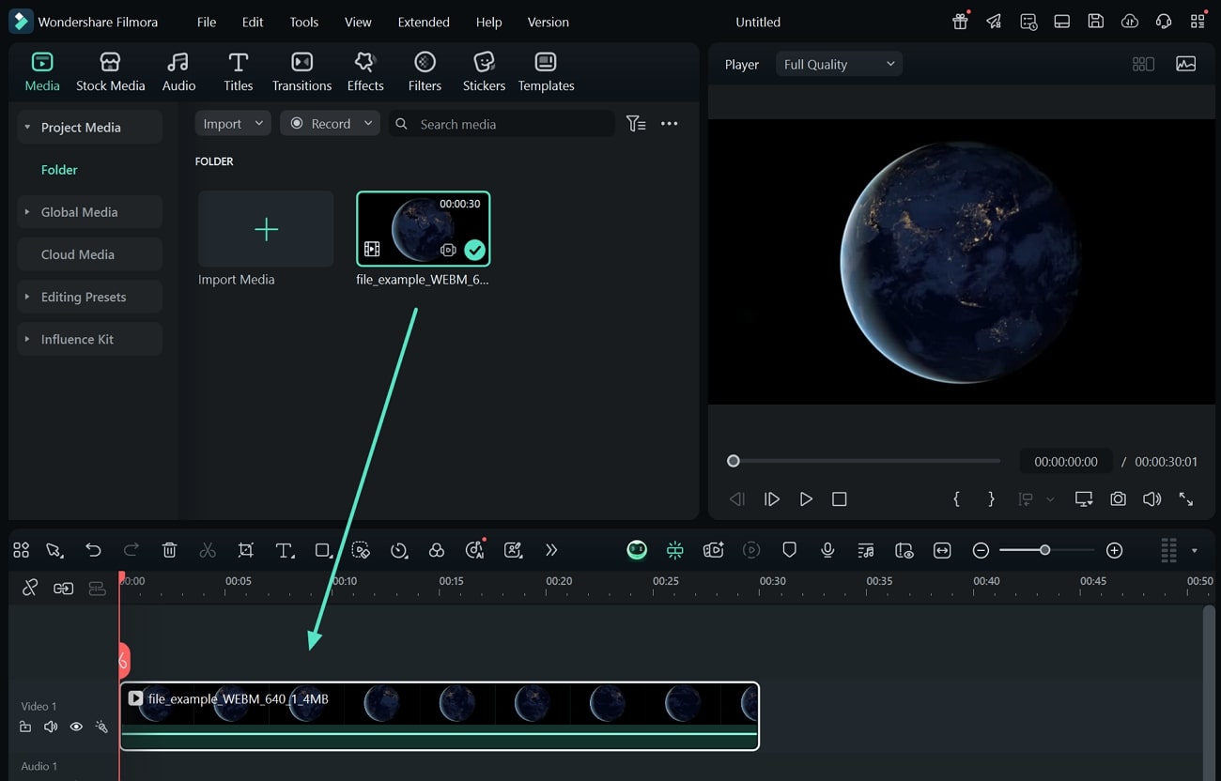This screenshot has height=781, width=1221.
Task: Toggle Video 1 track visibility eye
Action: click(x=76, y=727)
